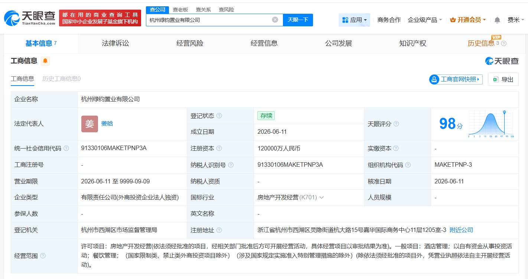Click the 核准日期 value 2026-06-11
This screenshot has height=279, width=528.
[x=449, y=181]
